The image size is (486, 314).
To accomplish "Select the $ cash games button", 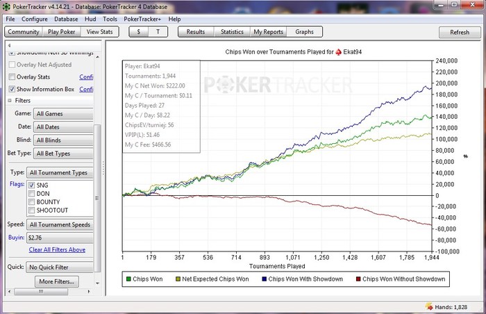I will 139,32.
